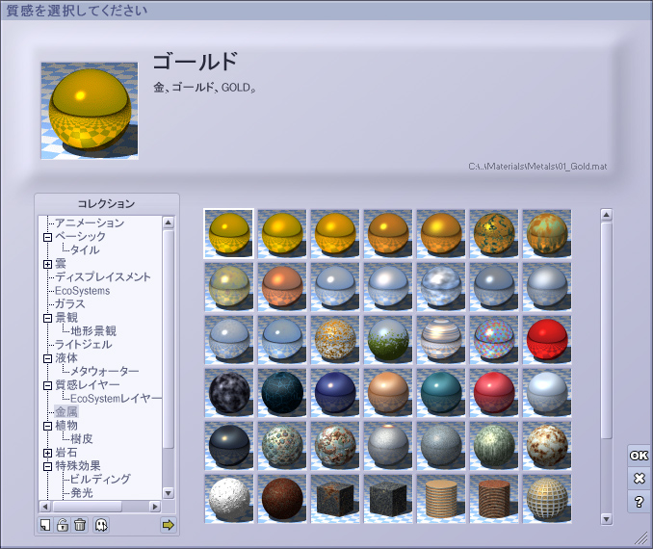Select the rust-brown rough sphere thumbnail

pyautogui.click(x=282, y=499)
